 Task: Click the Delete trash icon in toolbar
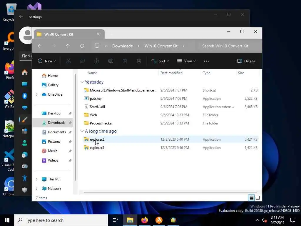point(139,61)
